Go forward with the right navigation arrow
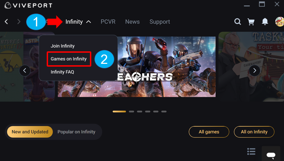Image resolution: width=284 pixels, height=161 pixels. tap(19, 22)
